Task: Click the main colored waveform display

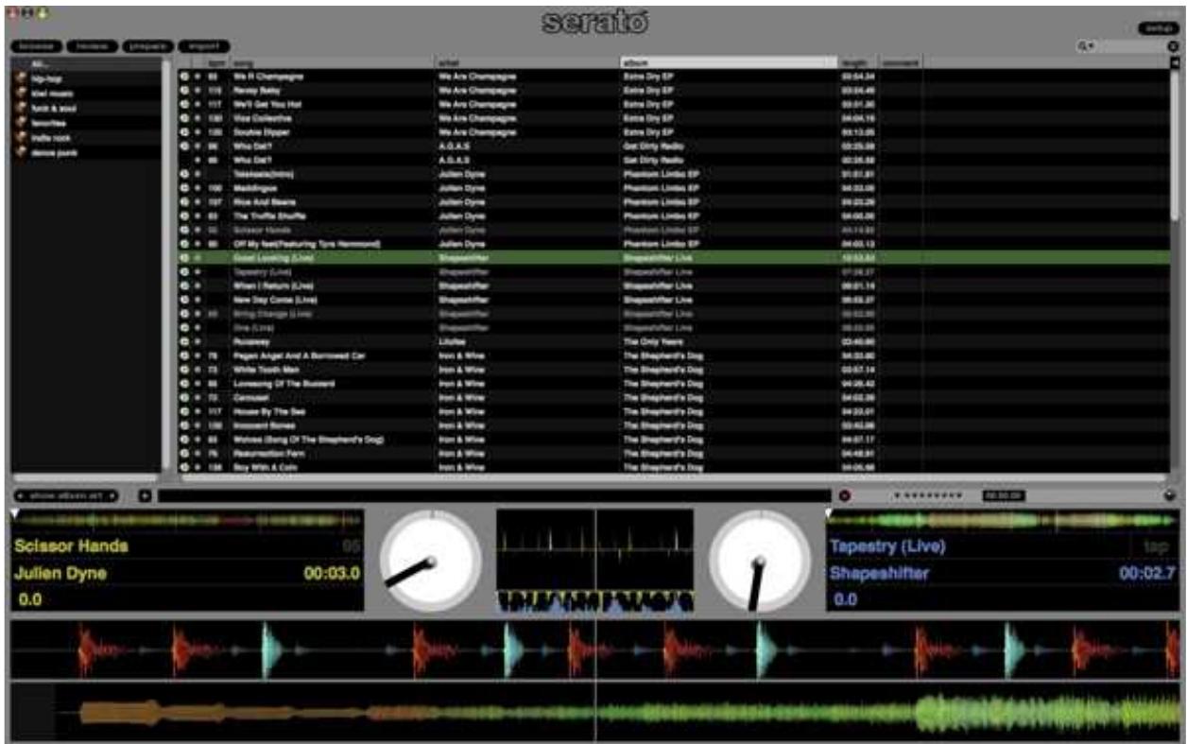Action: pyautogui.click(x=594, y=681)
